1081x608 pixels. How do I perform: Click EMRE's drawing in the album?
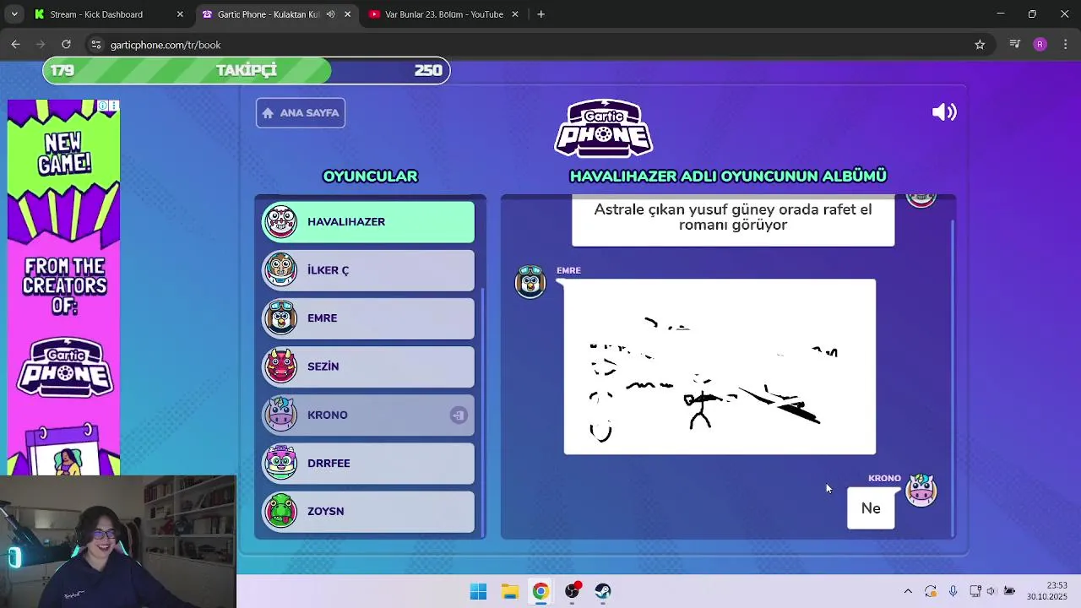(720, 366)
